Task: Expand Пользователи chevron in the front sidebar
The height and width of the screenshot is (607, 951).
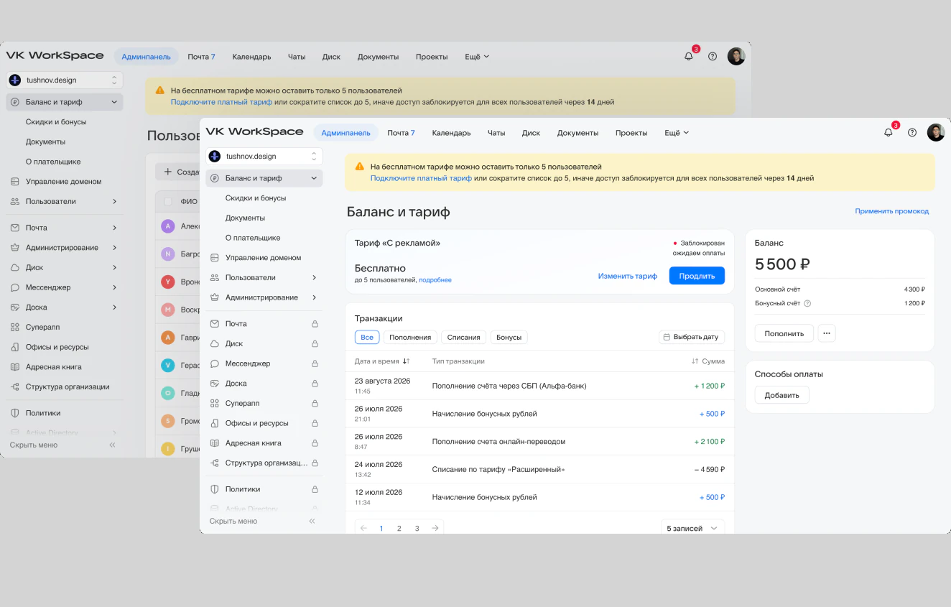Action: [314, 278]
